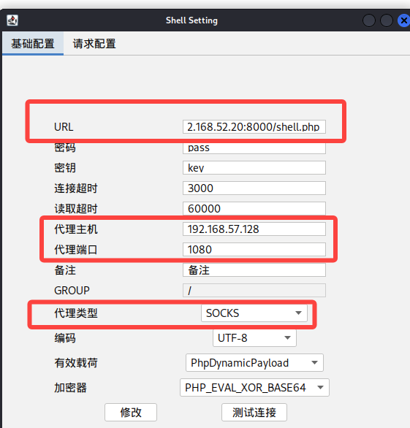Click the 备注 input field
Image resolution: width=410 pixels, height=428 pixels.
(254, 270)
